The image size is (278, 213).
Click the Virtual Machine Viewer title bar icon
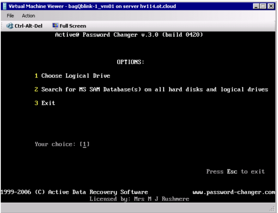pos(5,7)
